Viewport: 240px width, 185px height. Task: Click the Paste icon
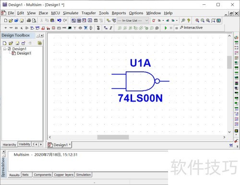pos(52,21)
